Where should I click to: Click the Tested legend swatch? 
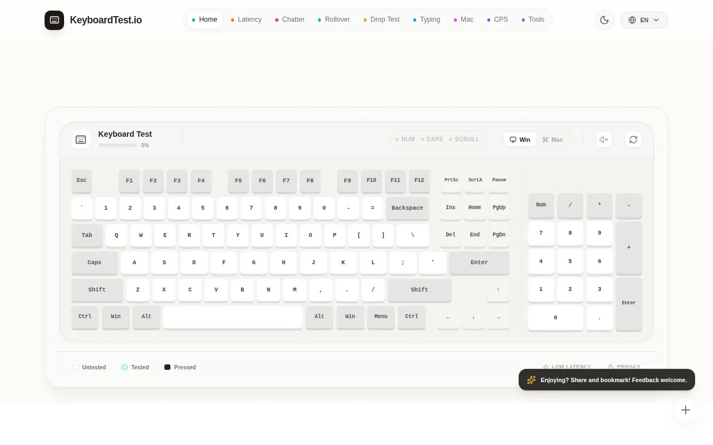point(125,367)
